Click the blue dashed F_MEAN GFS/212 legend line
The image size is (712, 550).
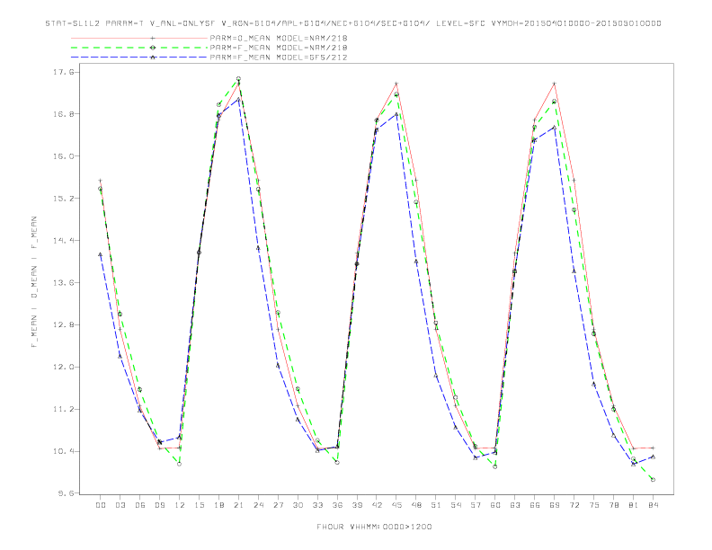point(139,58)
